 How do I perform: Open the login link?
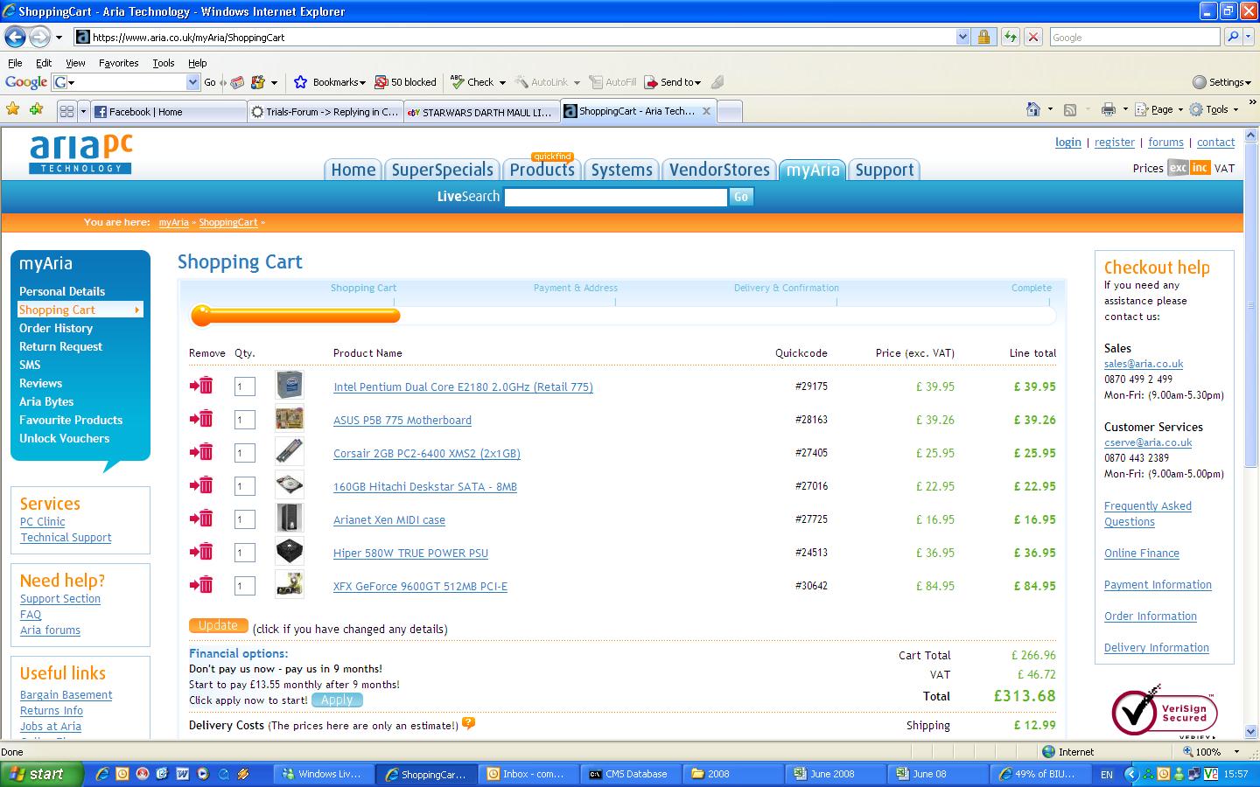[1067, 142]
